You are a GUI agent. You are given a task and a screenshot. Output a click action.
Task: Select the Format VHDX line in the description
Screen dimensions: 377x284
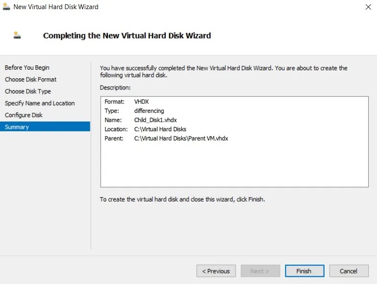click(141, 102)
